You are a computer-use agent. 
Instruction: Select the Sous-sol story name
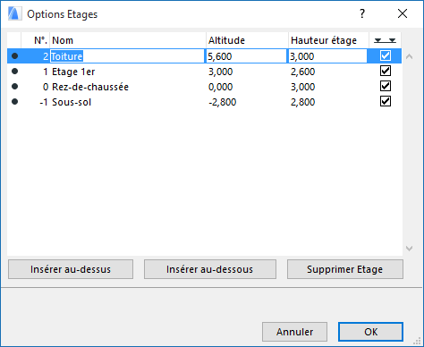click(x=72, y=102)
